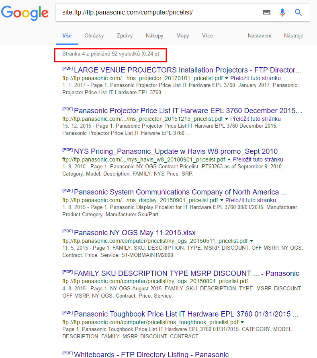Click the ny_ogs_20150511_pricelist.pdf URL text
Image resolution: width=317 pixels, height=358 pixels.
coord(155,241)
